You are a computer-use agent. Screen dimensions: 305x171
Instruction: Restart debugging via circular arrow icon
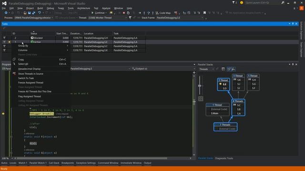(x=128, y=13)
